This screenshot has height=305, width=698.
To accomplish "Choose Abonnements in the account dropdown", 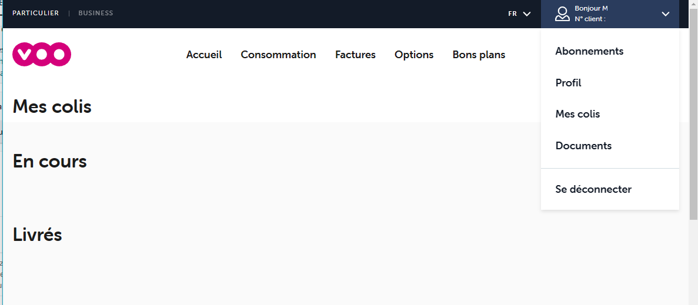I will [589, 51].
